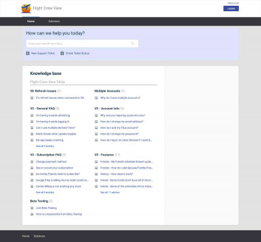Click article icon beside 'History - How does it work?'
The width and height of the screenshot is (261, 242).
coord(97,174)
